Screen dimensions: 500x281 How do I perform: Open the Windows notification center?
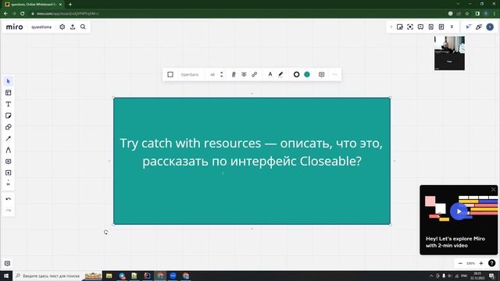point(491,276)
